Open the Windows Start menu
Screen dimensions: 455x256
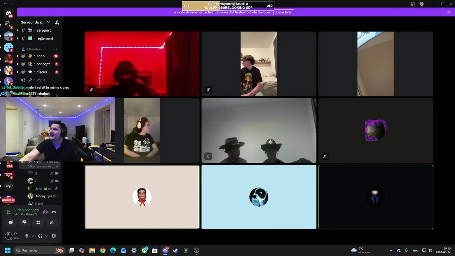pyautogui.click(x=7, y=250)
